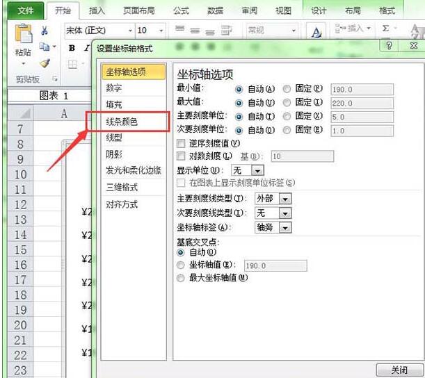Click the Paste clipboard icon
This screenshot has width=425, height=378.
coord(23,33)
